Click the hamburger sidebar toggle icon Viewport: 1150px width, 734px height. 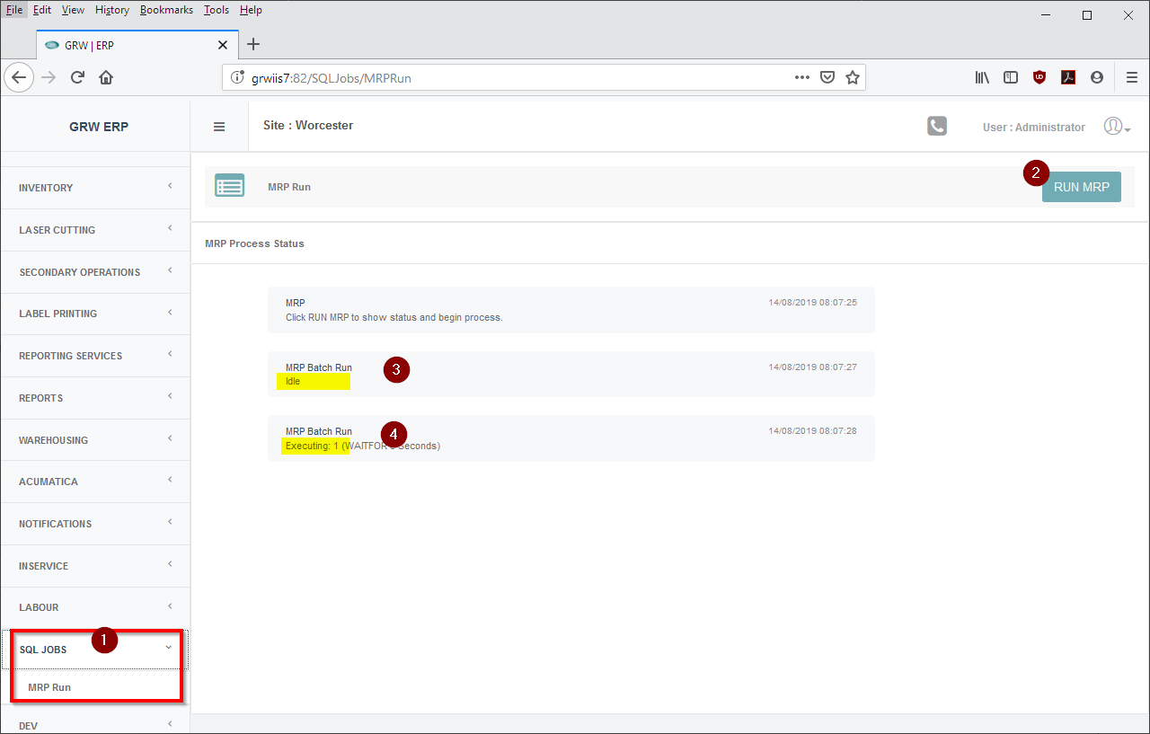(219, 127)
